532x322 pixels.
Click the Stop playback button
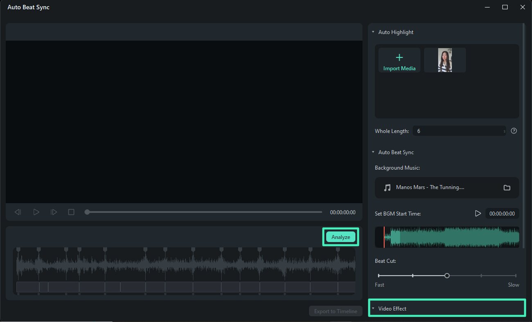coord(71,212)
